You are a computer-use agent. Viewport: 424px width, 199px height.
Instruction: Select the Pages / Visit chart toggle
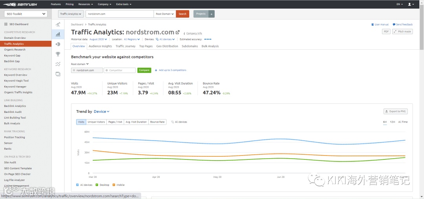click(x=115, y=122)
